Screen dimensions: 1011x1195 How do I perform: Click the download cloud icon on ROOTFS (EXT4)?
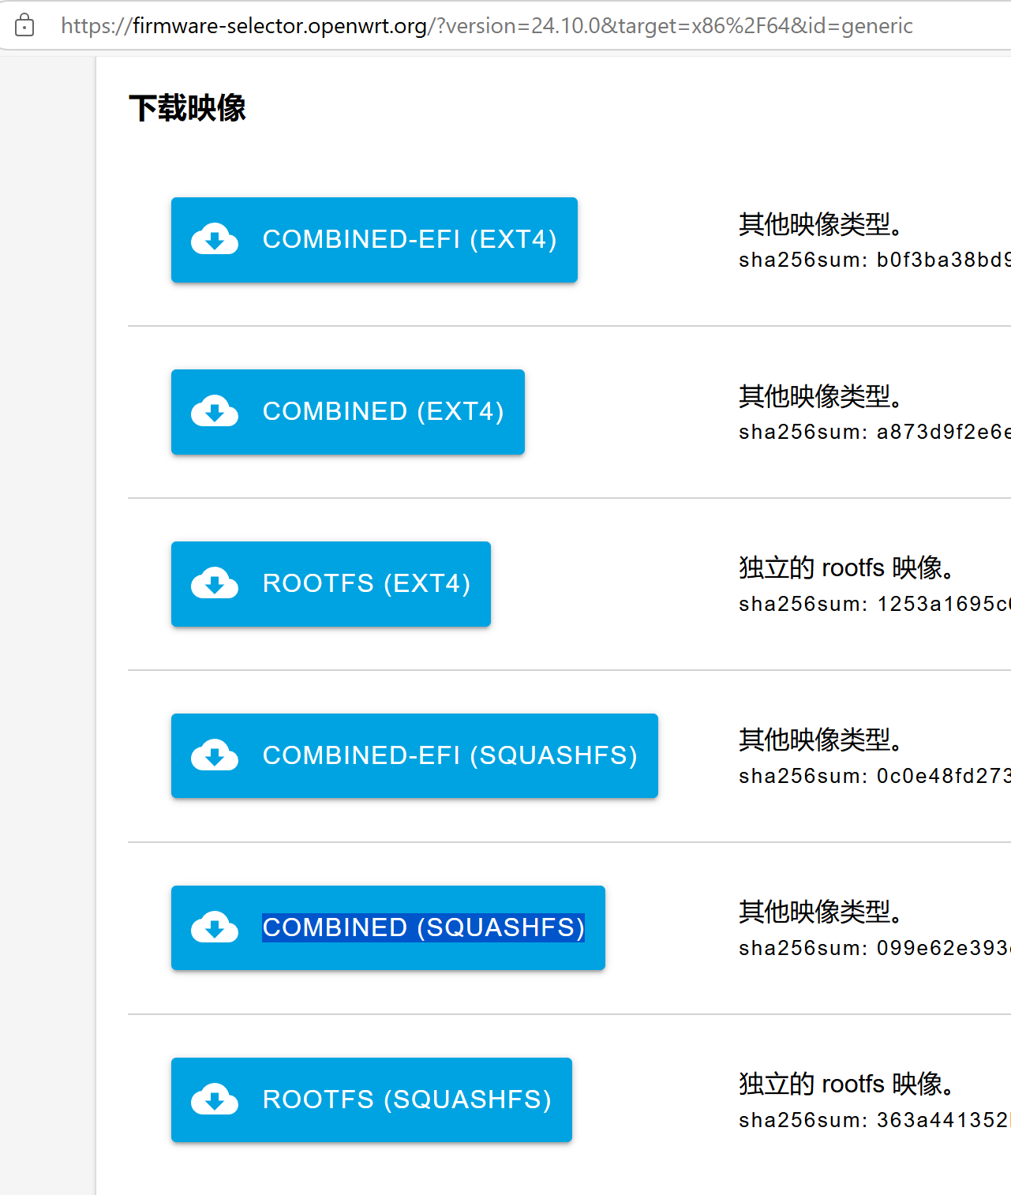[213, 584]
